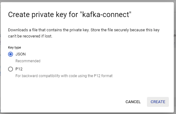This screenshot has height=114, width=176.
Task: Click the JSON option label text
Action: point(20,54)
